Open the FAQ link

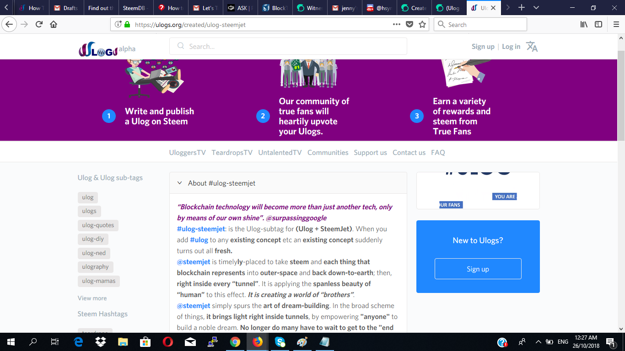tap(438, 153)
